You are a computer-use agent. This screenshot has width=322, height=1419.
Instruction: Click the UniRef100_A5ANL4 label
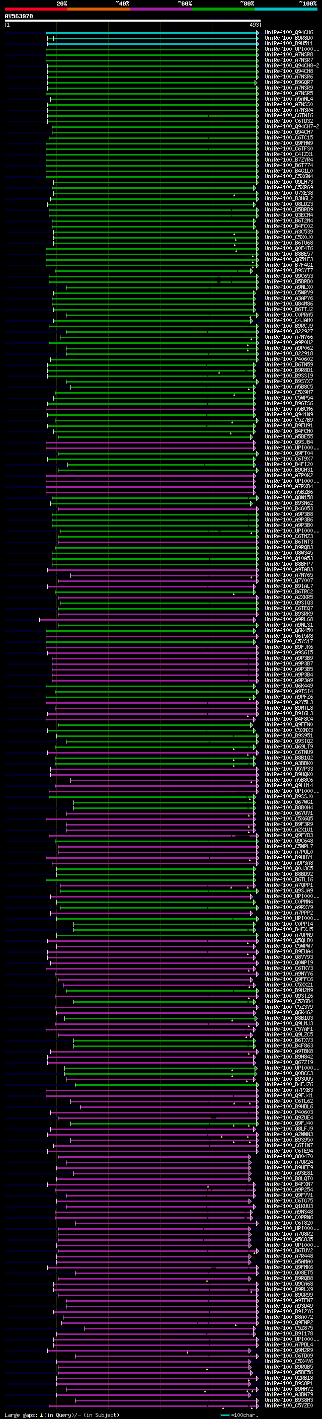click(289, 99)
